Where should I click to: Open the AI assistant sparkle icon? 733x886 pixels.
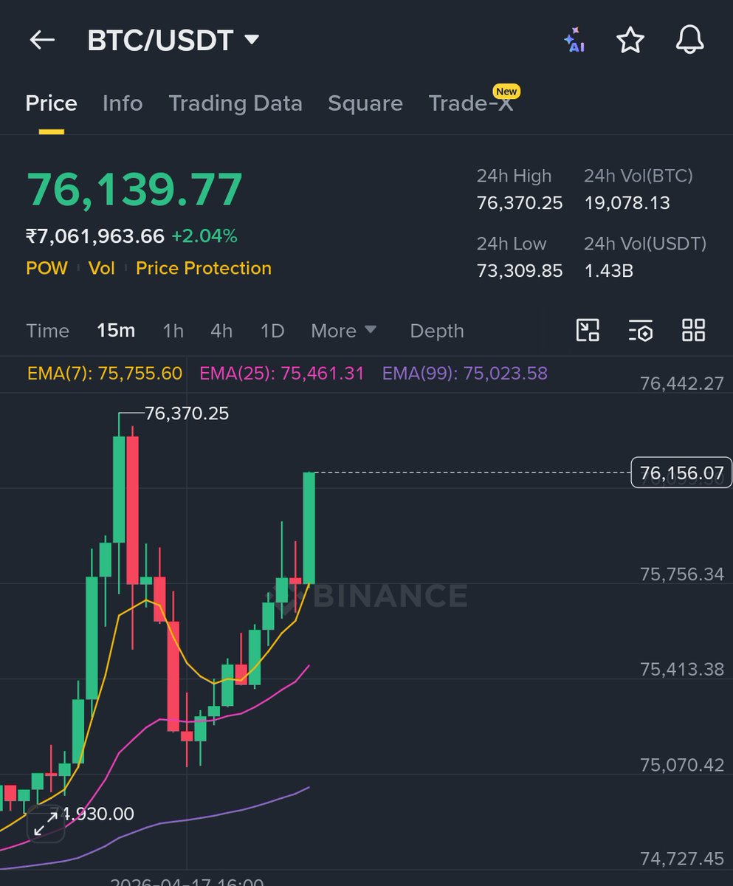[x=574, y=41]
